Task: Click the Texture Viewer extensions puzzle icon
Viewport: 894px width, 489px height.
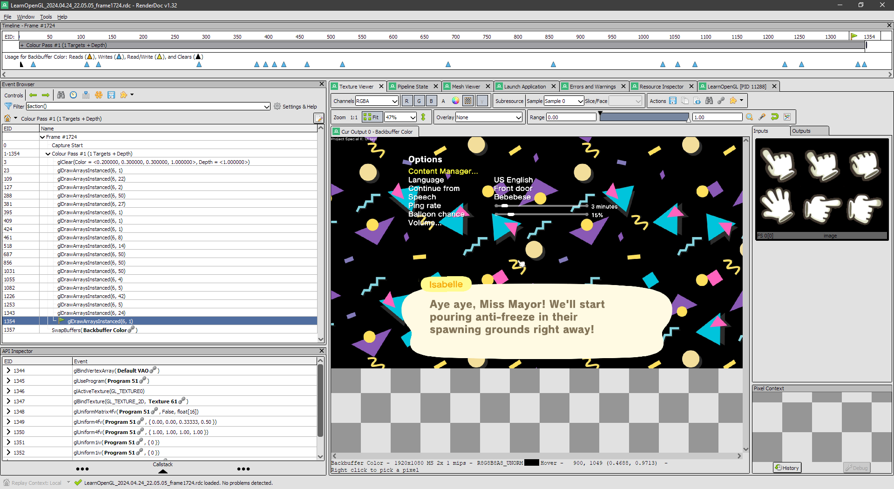Action: pyautogui.click(x=734, y=101)
